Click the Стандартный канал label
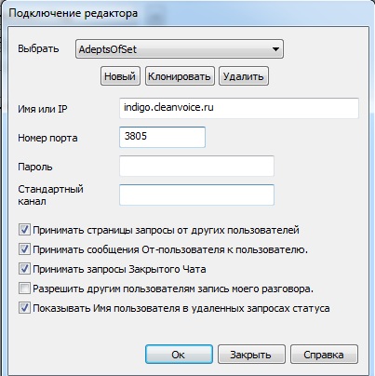375x376 pixels. (50, 195)
